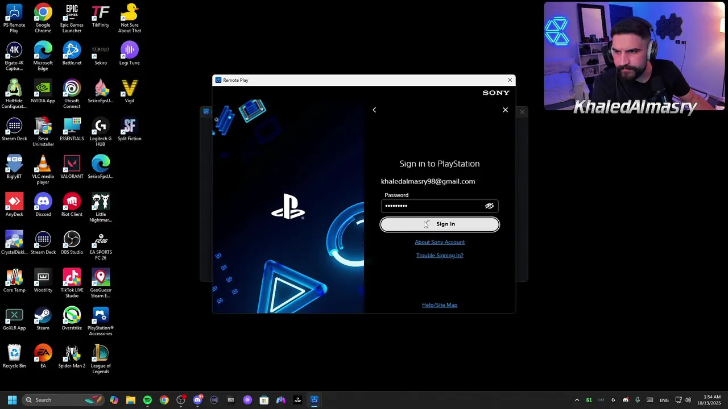Image resolution: width=728 pixels, height=409 pixels.
Task: Click the Sign In button
Action: click(x=440, y=224)
